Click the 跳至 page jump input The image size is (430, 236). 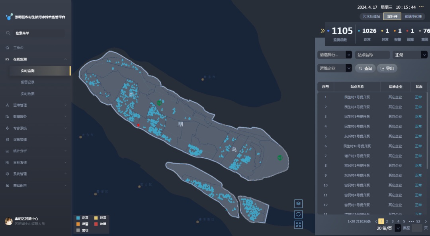(416, 228)
